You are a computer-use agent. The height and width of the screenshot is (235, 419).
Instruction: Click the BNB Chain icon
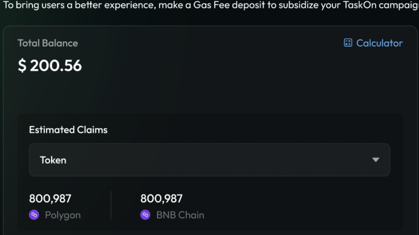pyautogui.click(x=145, y=215)
